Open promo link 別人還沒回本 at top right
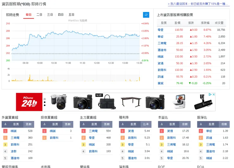Image resolution: width=234 pixels, height=168 pixels. point(198,4)
